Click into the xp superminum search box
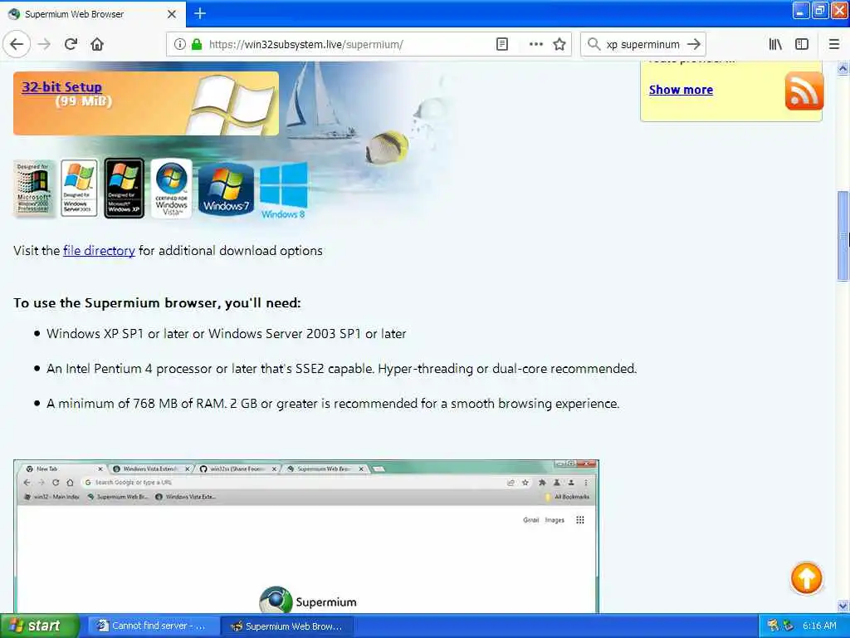The image size is (850, 638). pos(643,45)
